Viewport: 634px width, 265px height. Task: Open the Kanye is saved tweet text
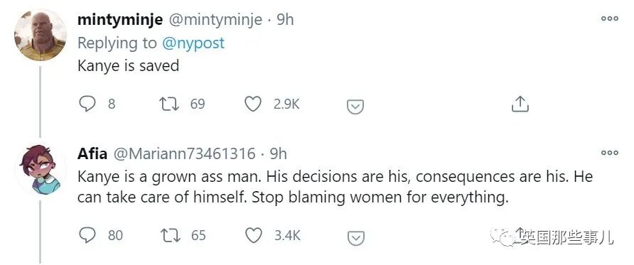point(128,66)
